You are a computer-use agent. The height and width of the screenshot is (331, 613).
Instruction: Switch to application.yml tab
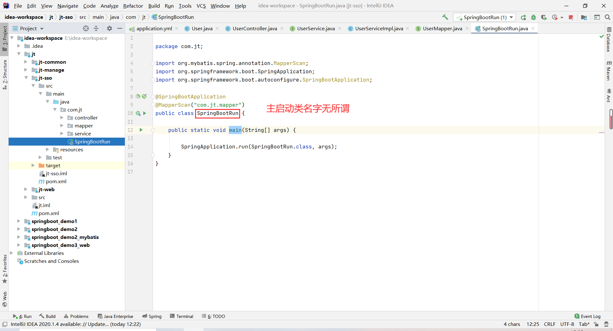pos(154,28)
